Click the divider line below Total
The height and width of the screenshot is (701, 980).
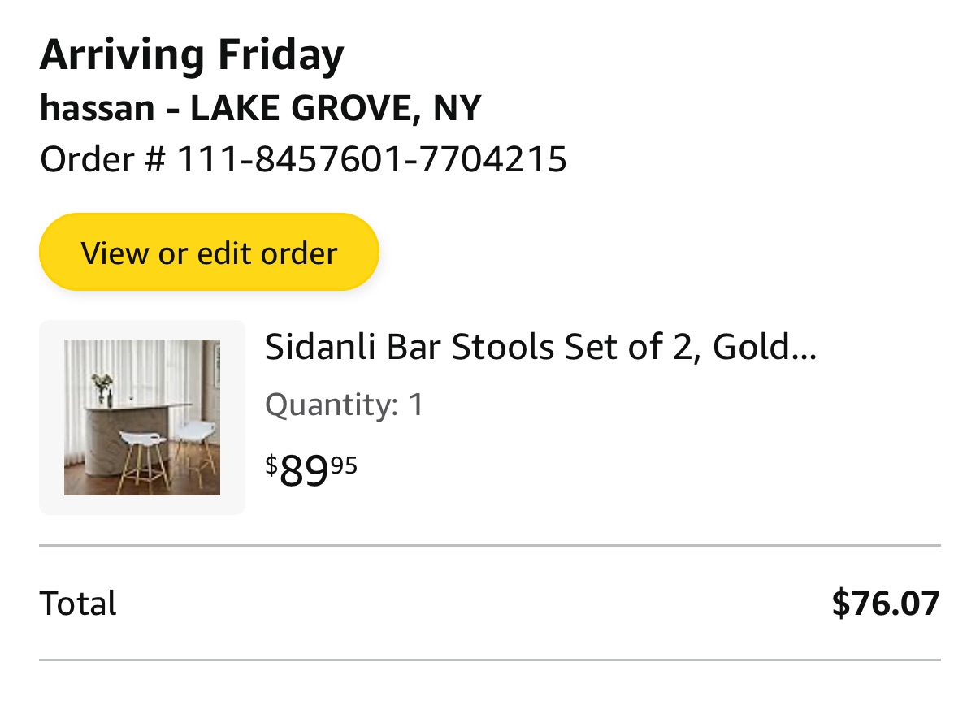(x=489, y=659)
